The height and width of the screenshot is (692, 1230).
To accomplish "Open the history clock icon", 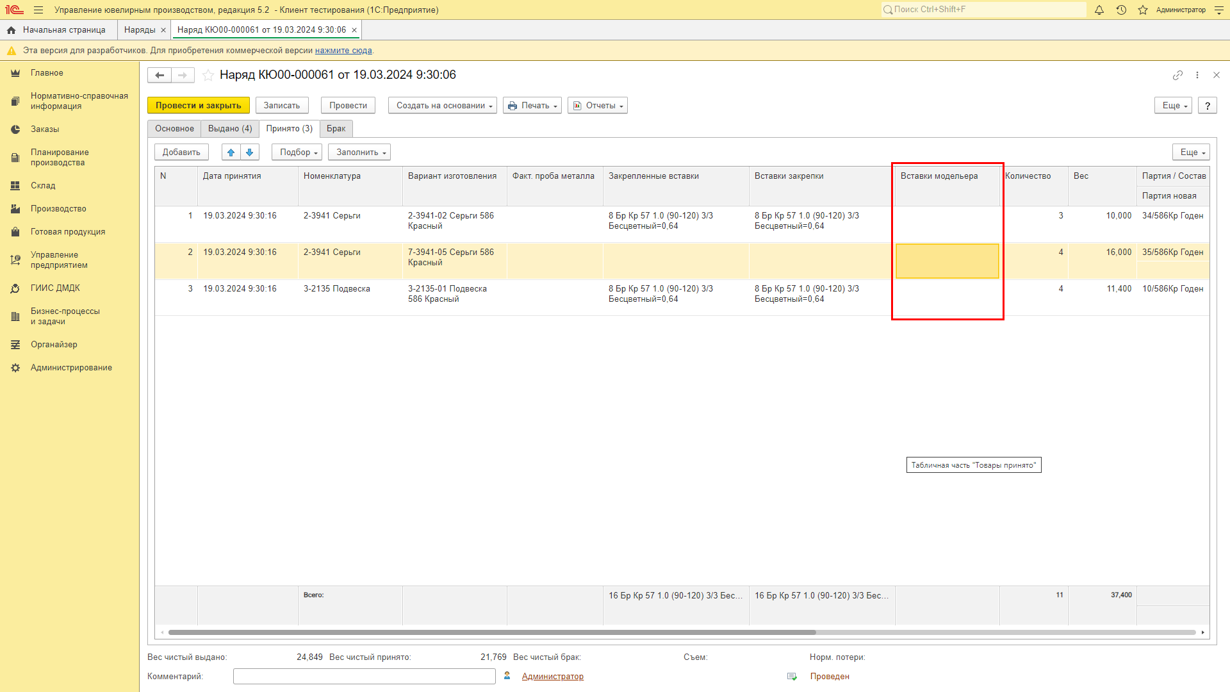I will 1121,10.
